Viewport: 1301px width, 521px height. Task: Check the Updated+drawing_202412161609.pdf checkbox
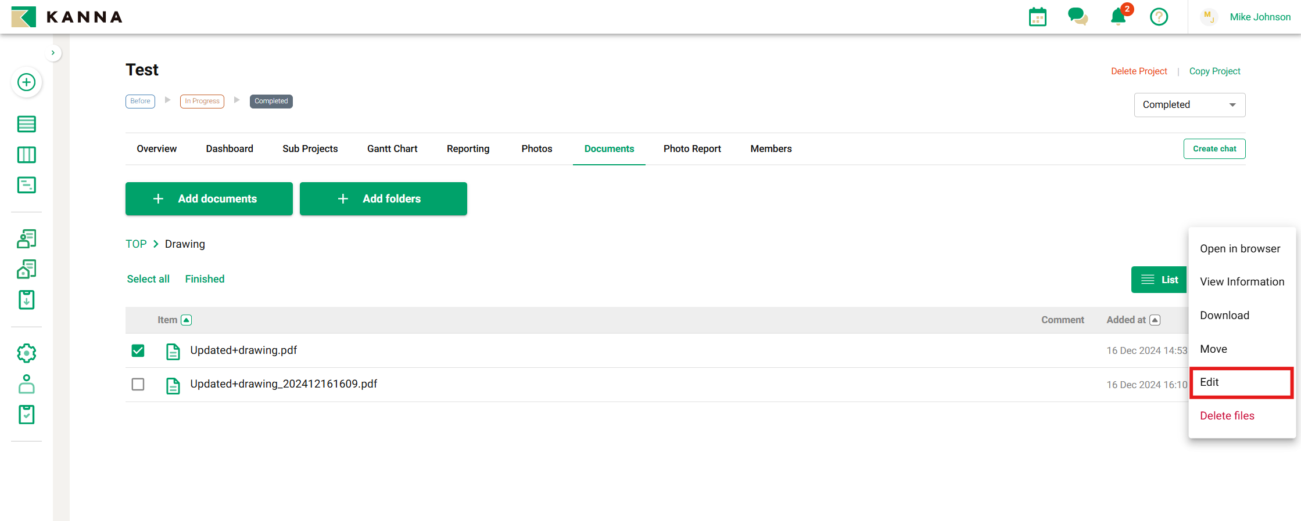(x=138, y=384)
